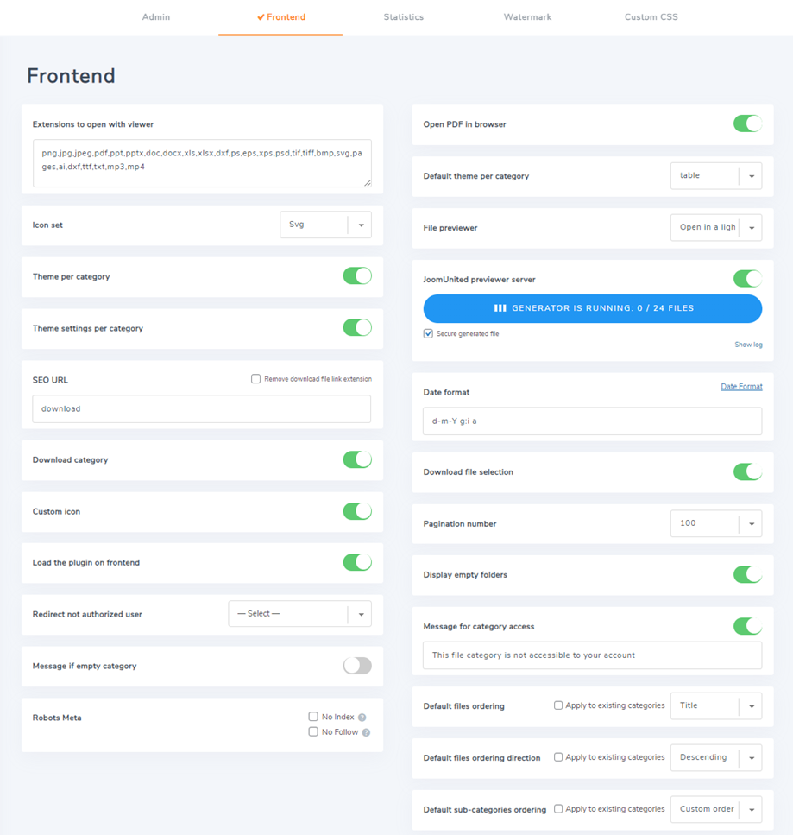
Task: Open the Redirect not authorized user dropdown
Action: [299, 614]
